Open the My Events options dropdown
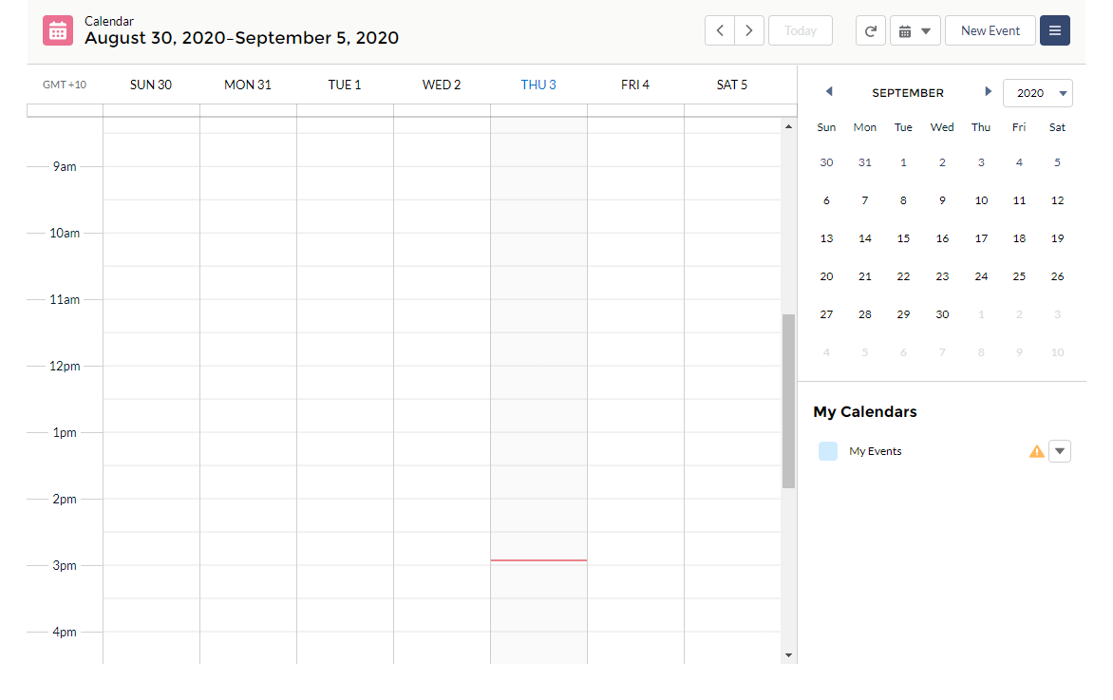This screenshot has width=1113, height=700. [1059, 450]
